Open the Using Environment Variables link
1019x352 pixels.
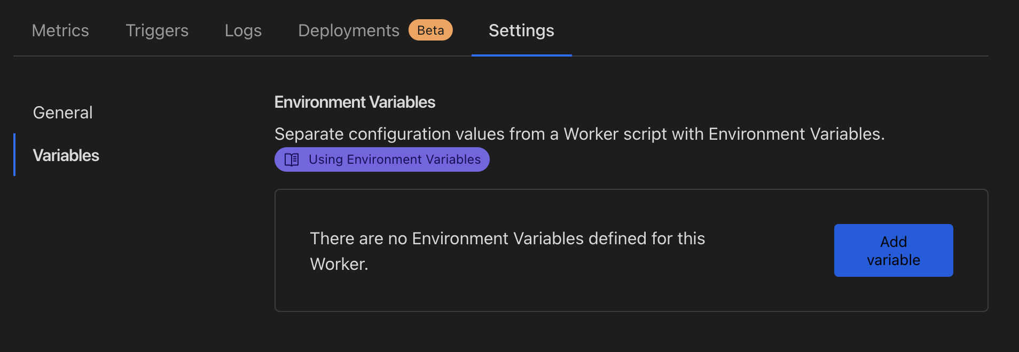[394, 159]
